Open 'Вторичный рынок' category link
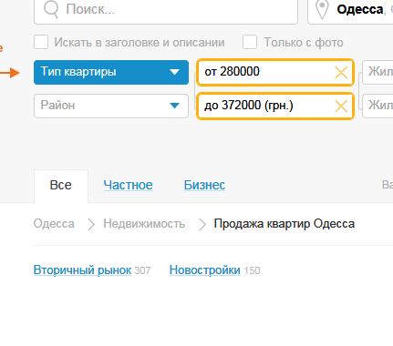Viewport: 393px width, 346px height. pyautogui.click(x=82, y=270)
